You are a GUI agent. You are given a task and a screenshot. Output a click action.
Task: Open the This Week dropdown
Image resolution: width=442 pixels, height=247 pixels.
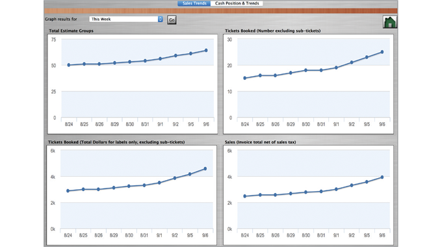[x=126, y=19]
